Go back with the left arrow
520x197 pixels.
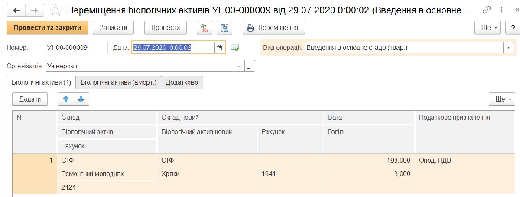pyautogui.click(x=17, y=10)
